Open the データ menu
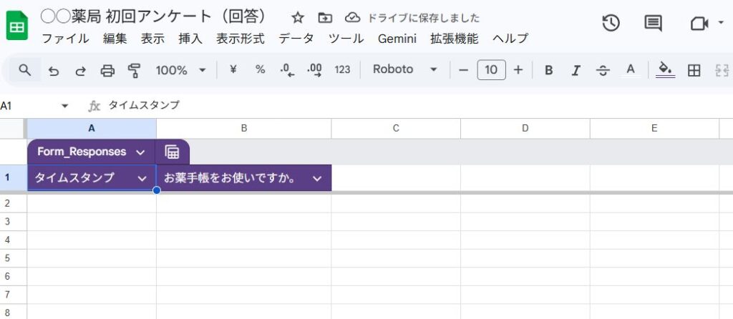 point(296,39)
